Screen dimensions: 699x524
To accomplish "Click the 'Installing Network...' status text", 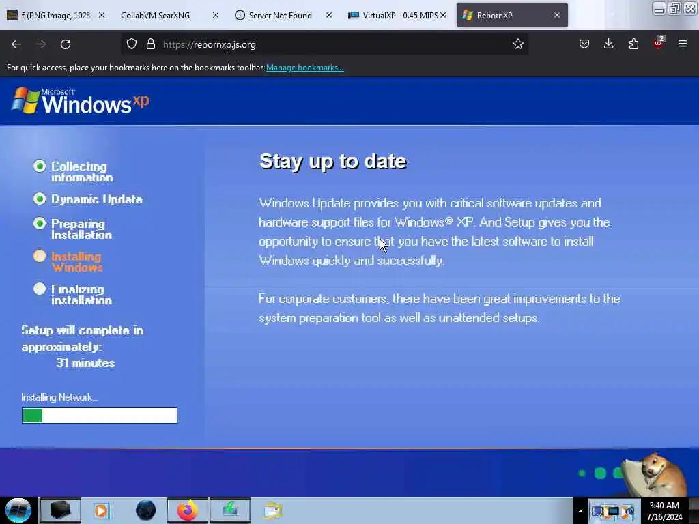I will (60, 397).
